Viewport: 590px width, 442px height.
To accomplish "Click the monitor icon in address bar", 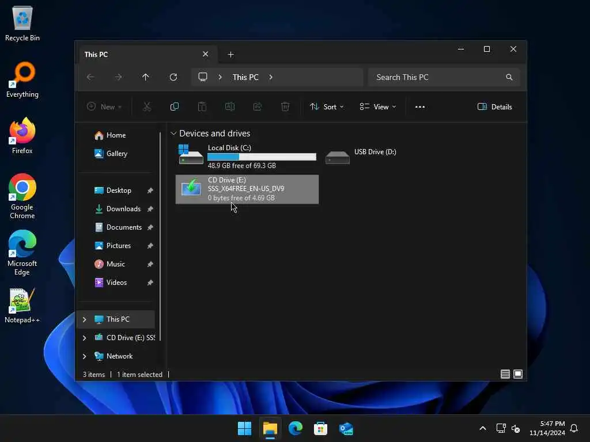I will 203,77.
